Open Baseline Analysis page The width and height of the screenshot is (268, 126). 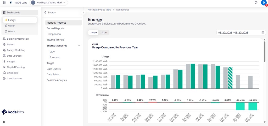pos(57,80)
